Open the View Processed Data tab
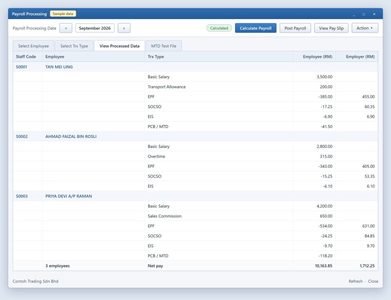391x300 pixels. [120, 46]
